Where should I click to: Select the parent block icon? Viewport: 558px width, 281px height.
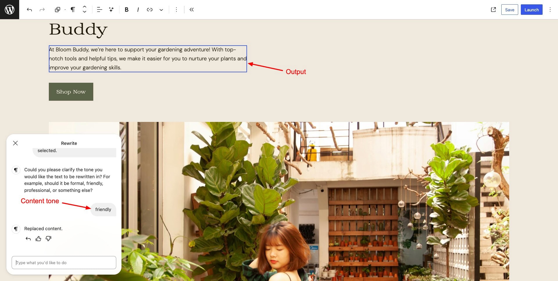pos(58,10)
